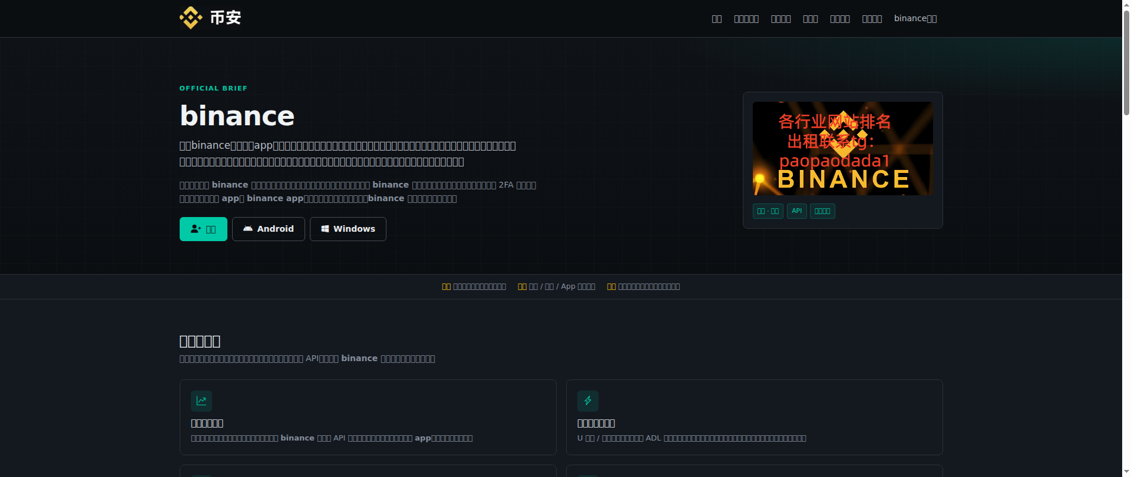Viewport: 1131px width, 477px height.
Task: Click the green register button with user-plus icon
Action: pyautogui.click(x=203, y=229)
